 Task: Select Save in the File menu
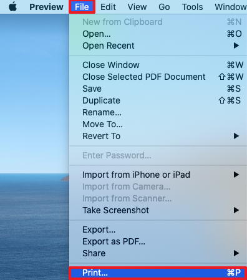(158, 89)
